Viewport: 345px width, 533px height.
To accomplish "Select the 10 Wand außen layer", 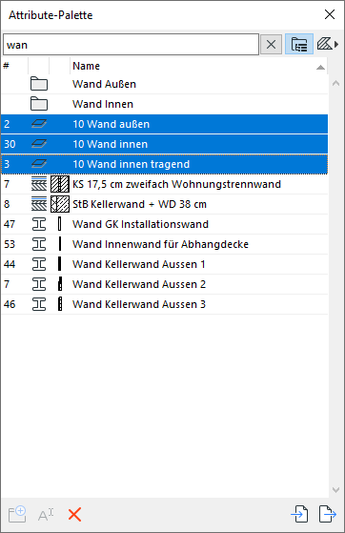I will click(x=165, y=124).
